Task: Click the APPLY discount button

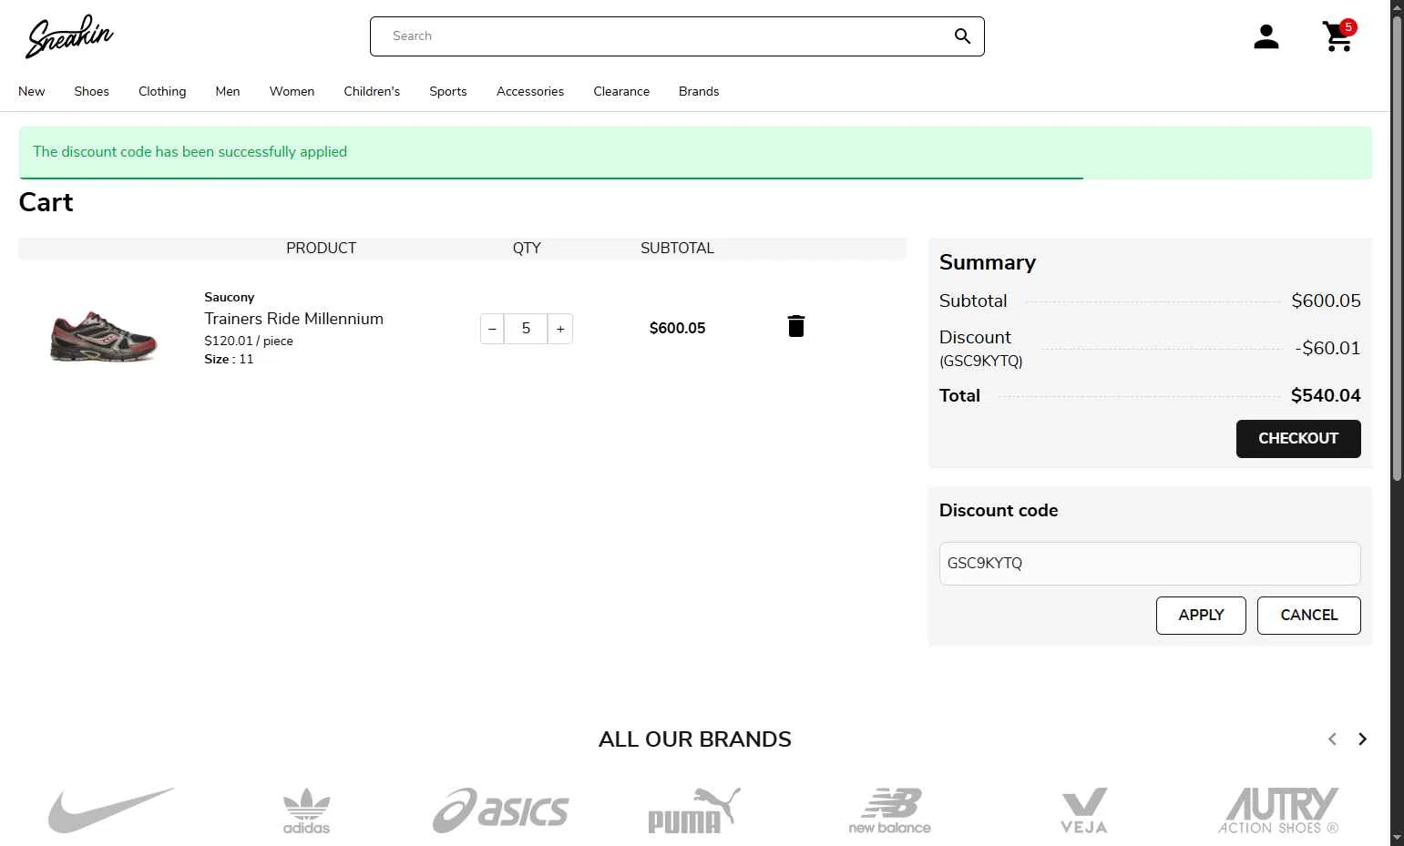Action: 1201,616
